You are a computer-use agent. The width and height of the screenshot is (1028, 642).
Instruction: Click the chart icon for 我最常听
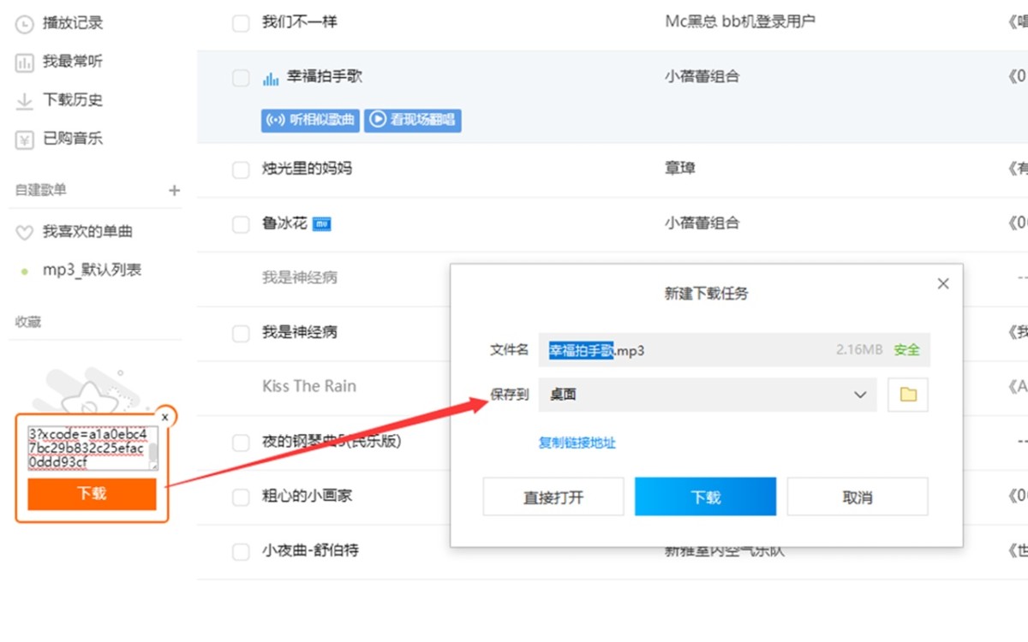pyautogui.click(x=25, y=62)
